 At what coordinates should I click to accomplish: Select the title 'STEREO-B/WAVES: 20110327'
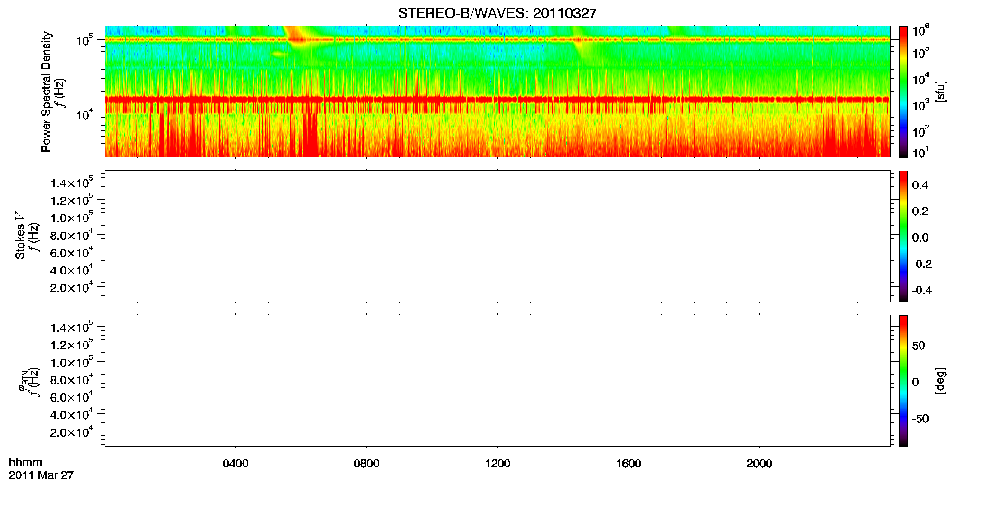[497, 13]
